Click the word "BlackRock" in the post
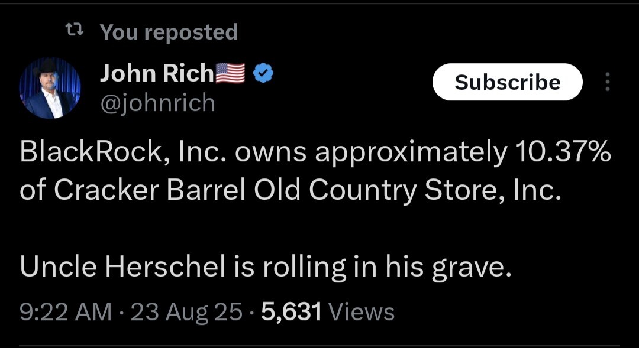Viewport: 639px width, 348px height. pos(89,153)
